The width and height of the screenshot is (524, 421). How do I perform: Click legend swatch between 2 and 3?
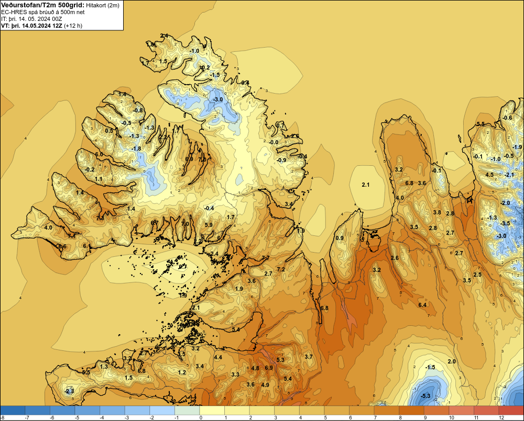[x=262, y=410]
